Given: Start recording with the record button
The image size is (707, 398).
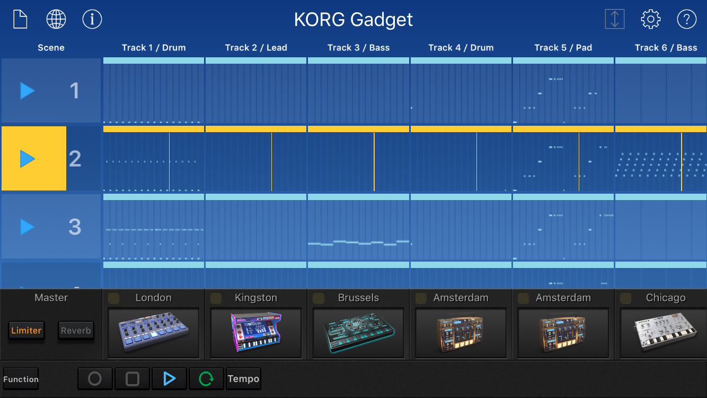Looking at the screenshot, I should point(95,378).
